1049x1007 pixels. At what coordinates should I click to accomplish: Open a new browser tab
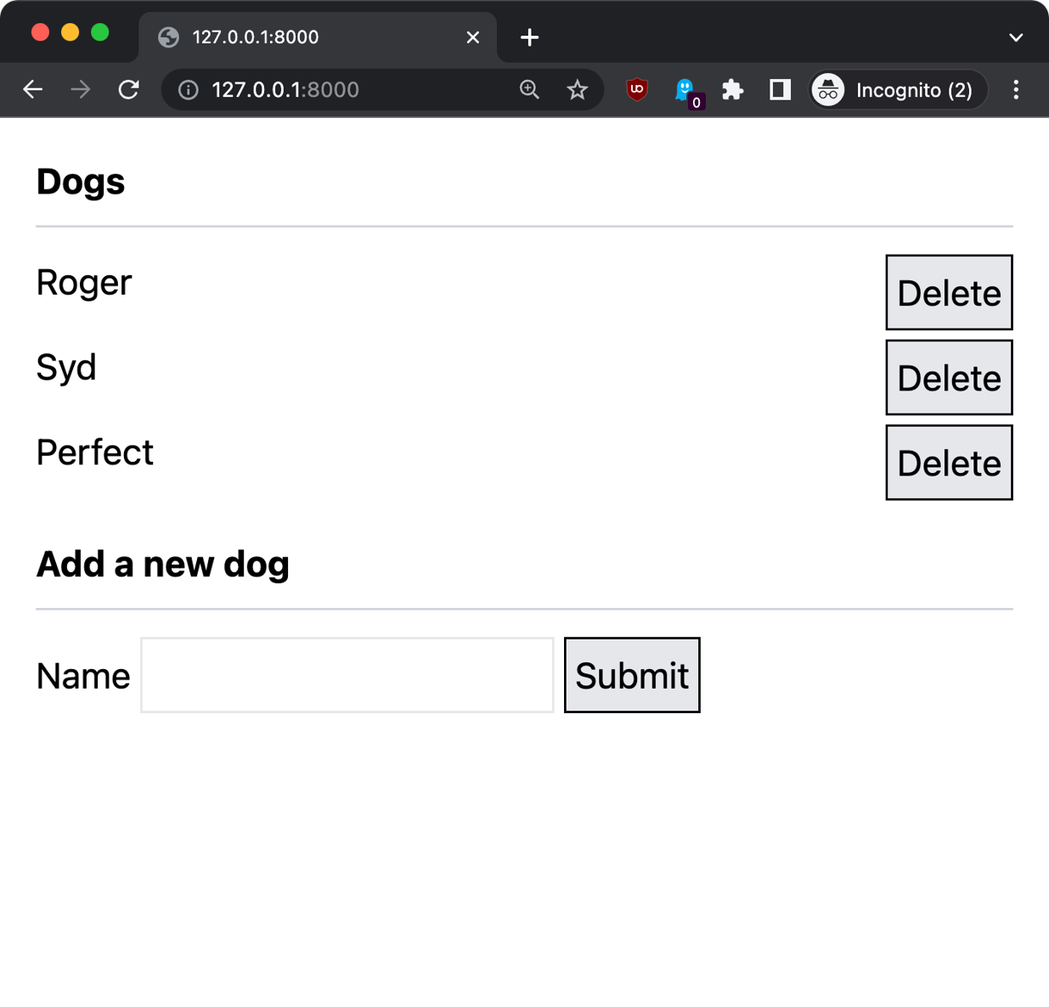click(x=529, y=37)
